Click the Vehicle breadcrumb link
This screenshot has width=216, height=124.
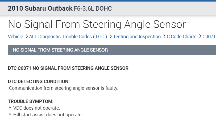tap(15, 37)
